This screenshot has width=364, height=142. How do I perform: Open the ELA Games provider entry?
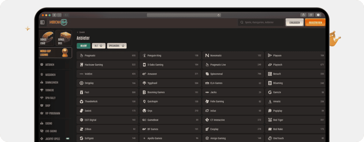(233, 83)
